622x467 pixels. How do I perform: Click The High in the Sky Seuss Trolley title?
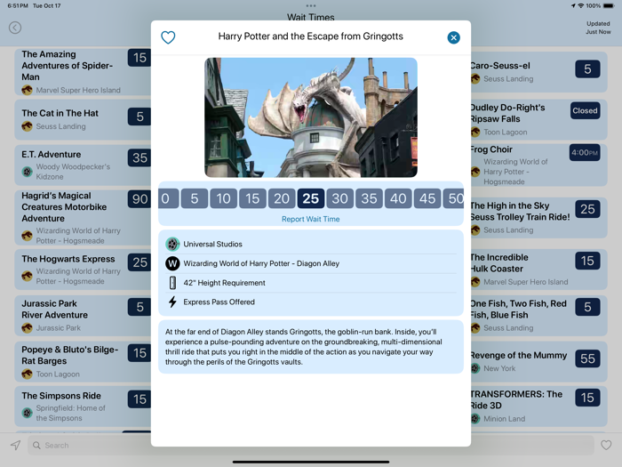(520, 212)
